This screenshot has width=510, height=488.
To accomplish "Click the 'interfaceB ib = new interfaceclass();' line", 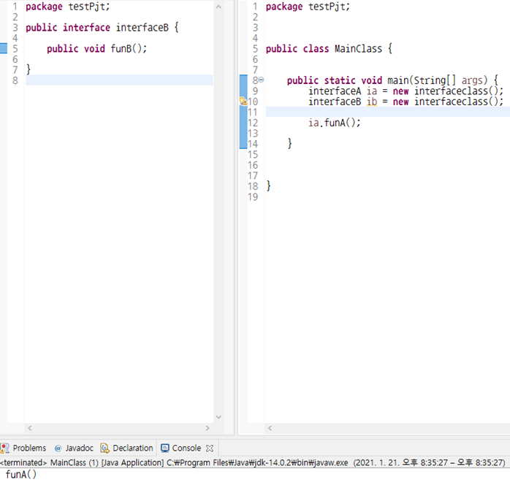I will pos(406,102).
